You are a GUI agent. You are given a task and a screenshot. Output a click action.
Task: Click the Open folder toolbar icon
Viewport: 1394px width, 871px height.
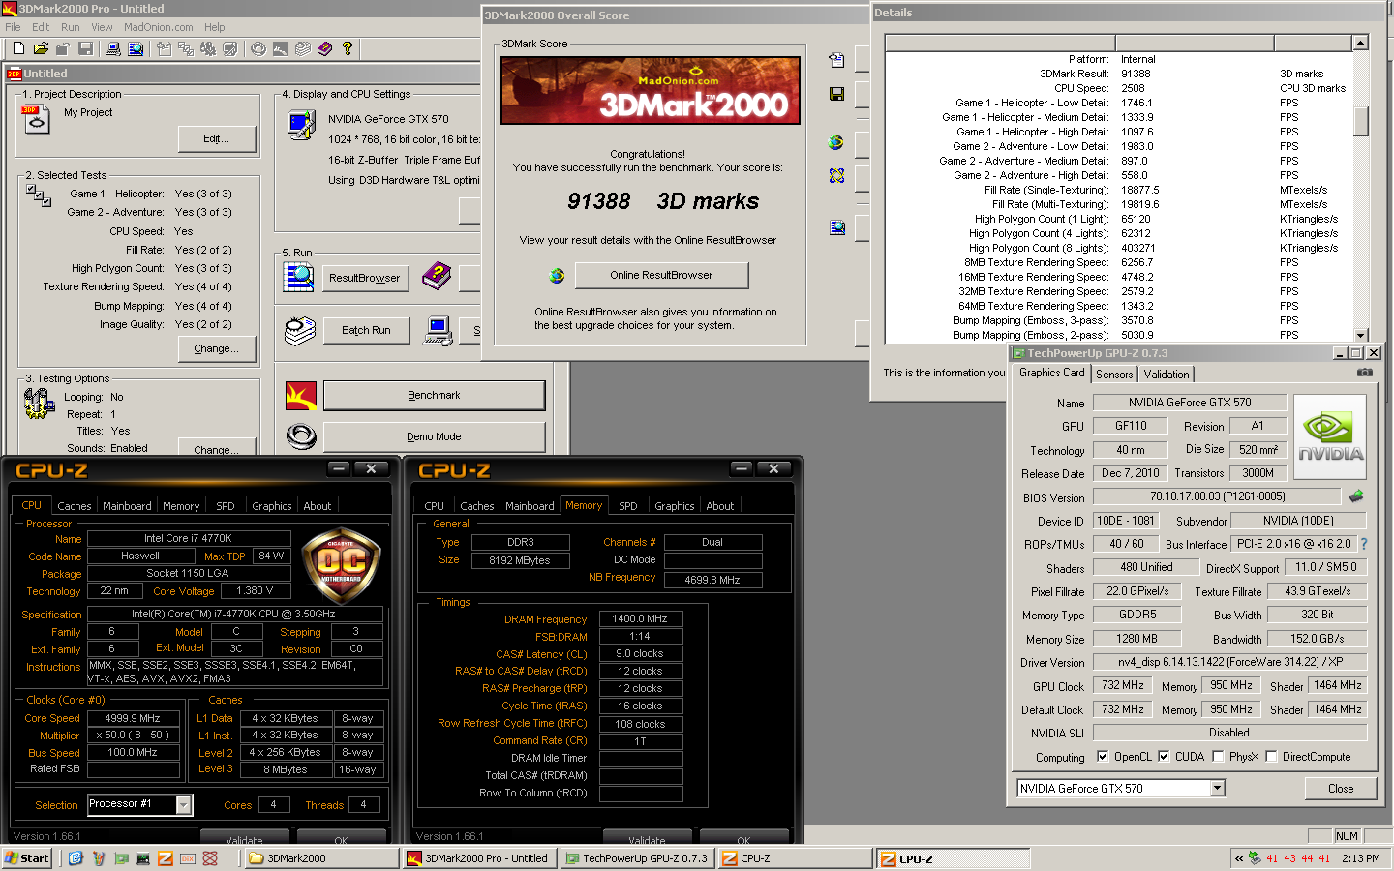[x=41, y=48]
